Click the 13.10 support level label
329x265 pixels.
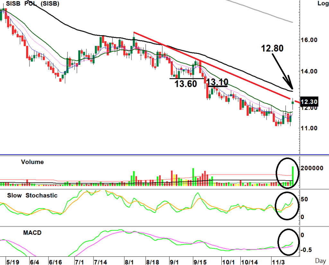coord(217,82)
